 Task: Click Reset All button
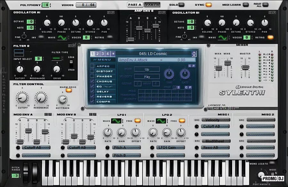tap(265, 5)
